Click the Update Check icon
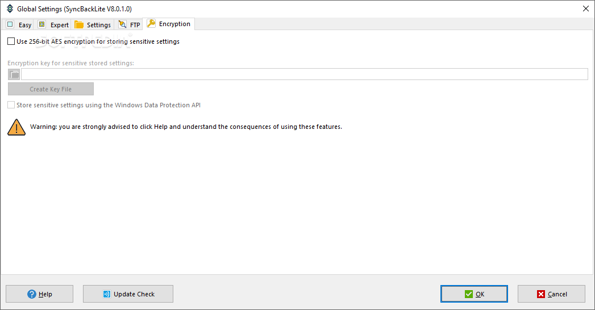 click(x=107, y=294)
